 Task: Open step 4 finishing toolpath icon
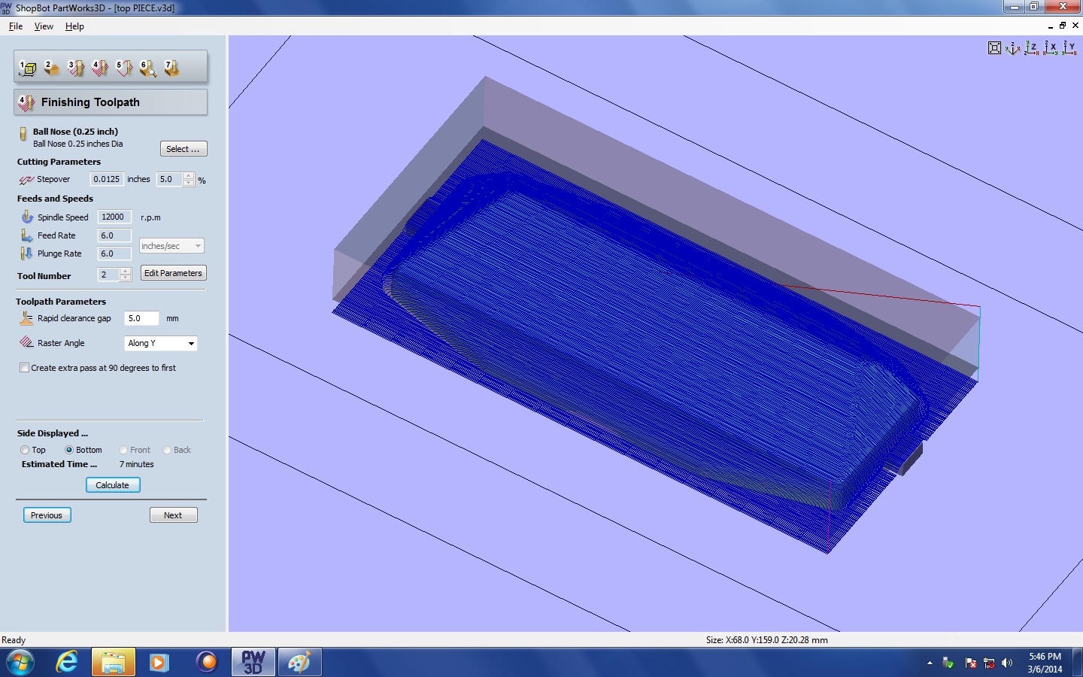click(100, 68)
